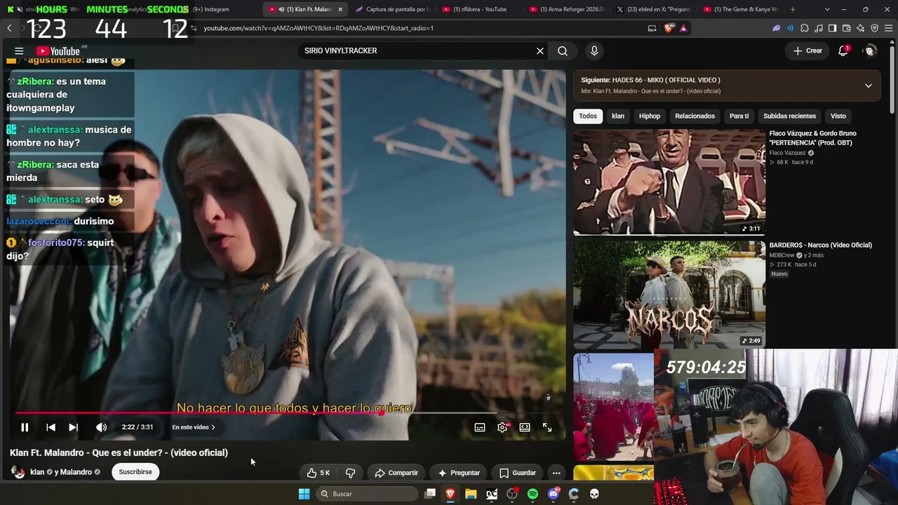Open Discord from the taskbar
Screen dimensions: 898x505
point(554,494)
